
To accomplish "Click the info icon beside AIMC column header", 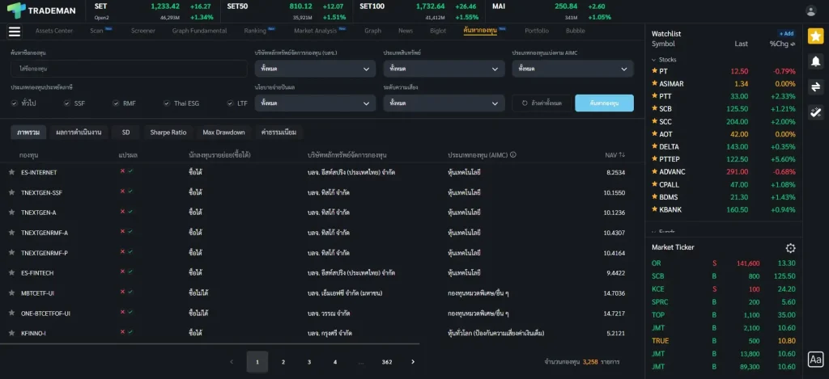I will pyautogui.click(x=513, y=154).
